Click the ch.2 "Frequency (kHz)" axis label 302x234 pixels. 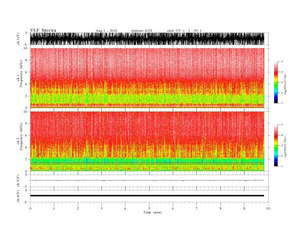coord(21,137)
